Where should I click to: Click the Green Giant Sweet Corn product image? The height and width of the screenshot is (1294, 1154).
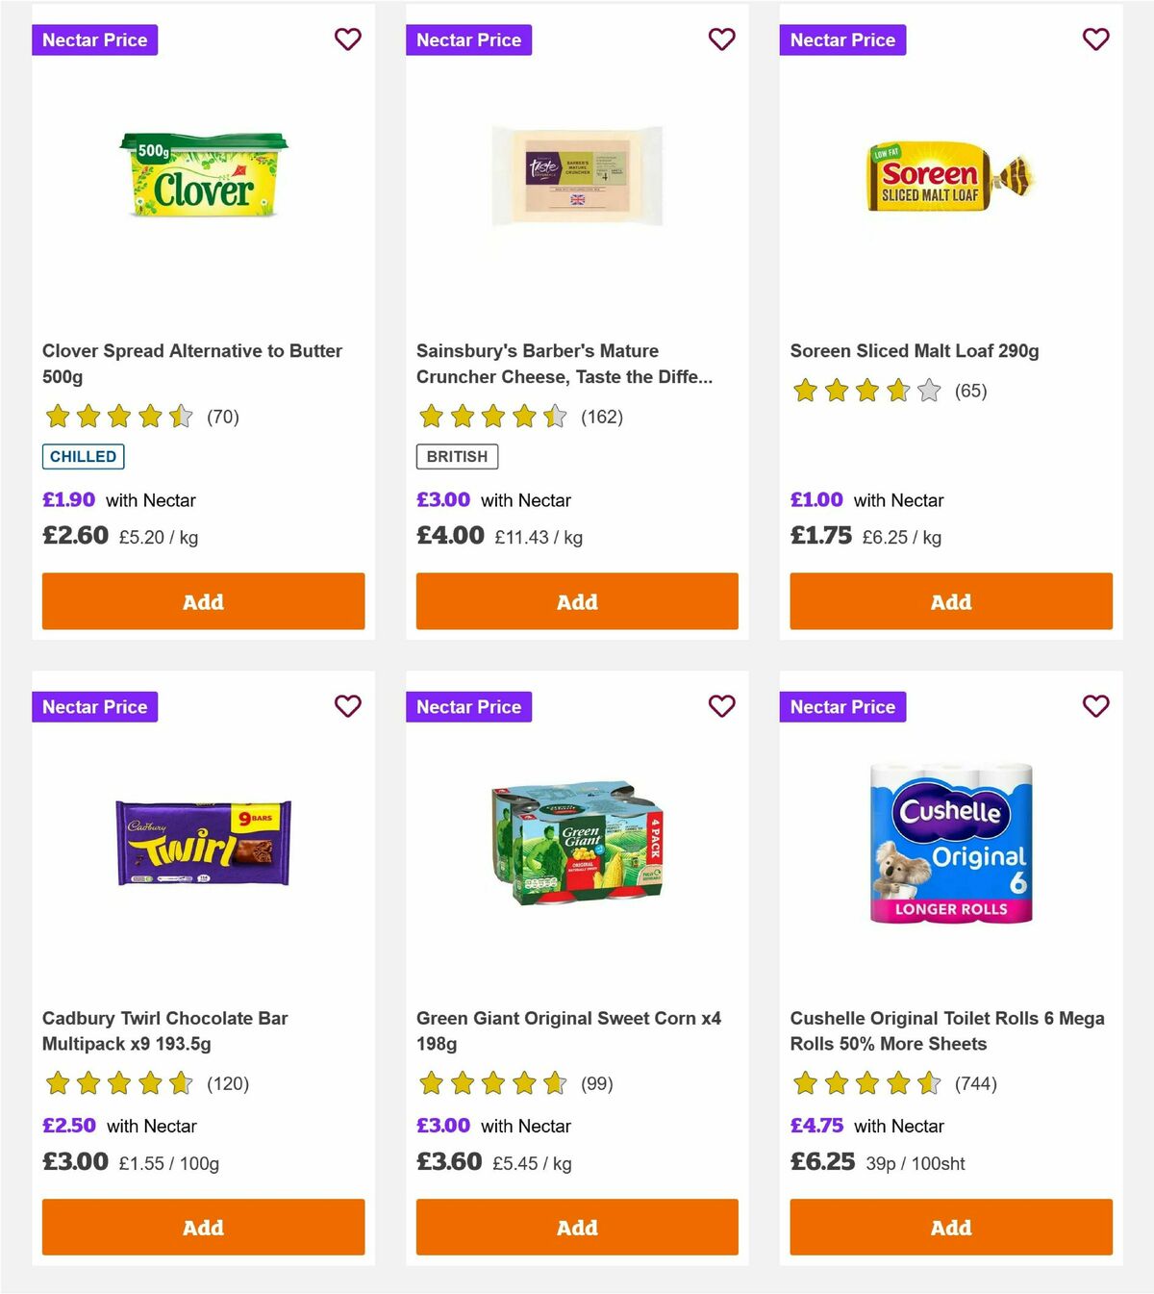point(576,847)
